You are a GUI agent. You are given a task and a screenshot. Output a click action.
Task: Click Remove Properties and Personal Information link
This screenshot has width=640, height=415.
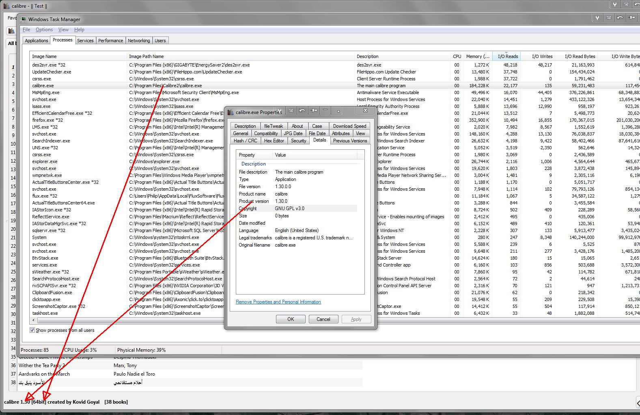click(x=278, y=302)
